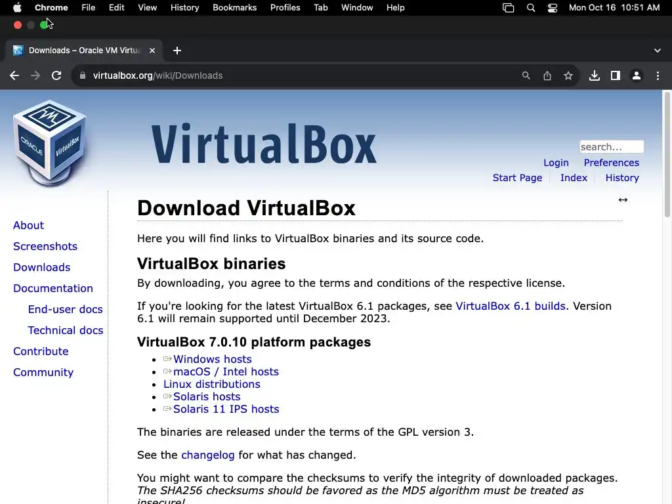Click the browser forward arrow
Image resolution: width=672 pixels, height=504 pixels.
tap(35, 76)
